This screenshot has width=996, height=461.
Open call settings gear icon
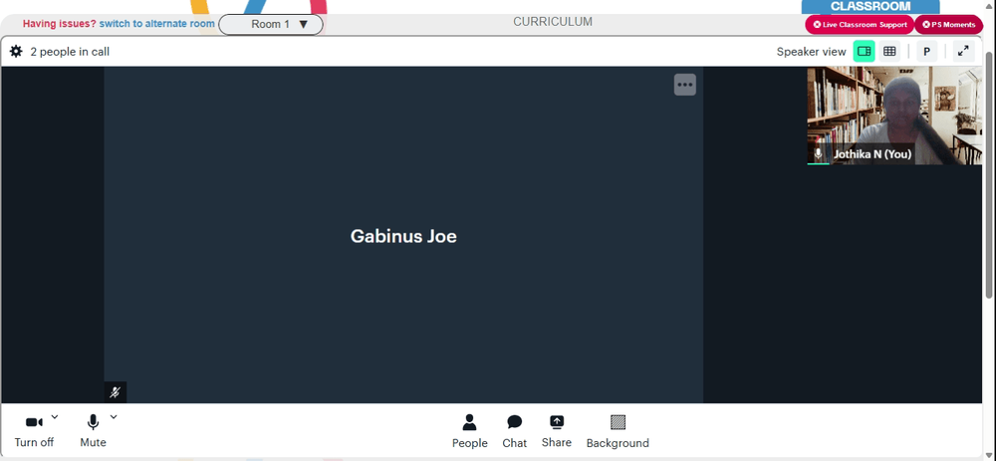coord(16,52)
